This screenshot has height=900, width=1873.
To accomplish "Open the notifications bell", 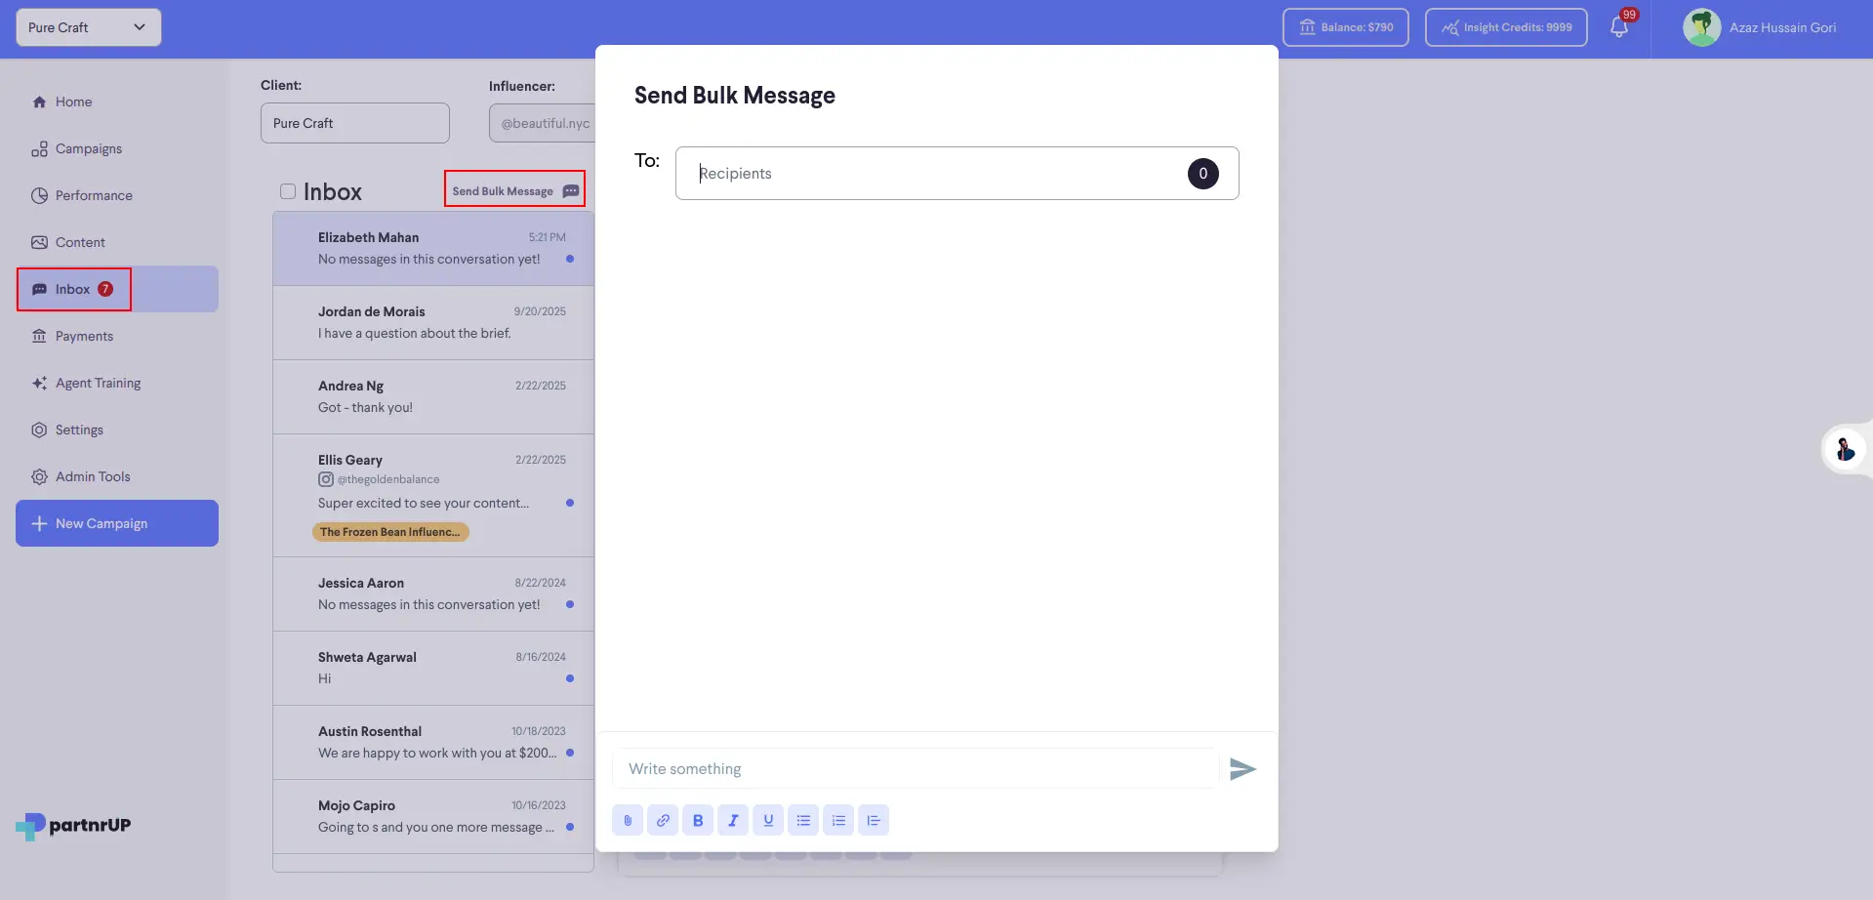I will pyautogui.click(x=1619, y=27).
